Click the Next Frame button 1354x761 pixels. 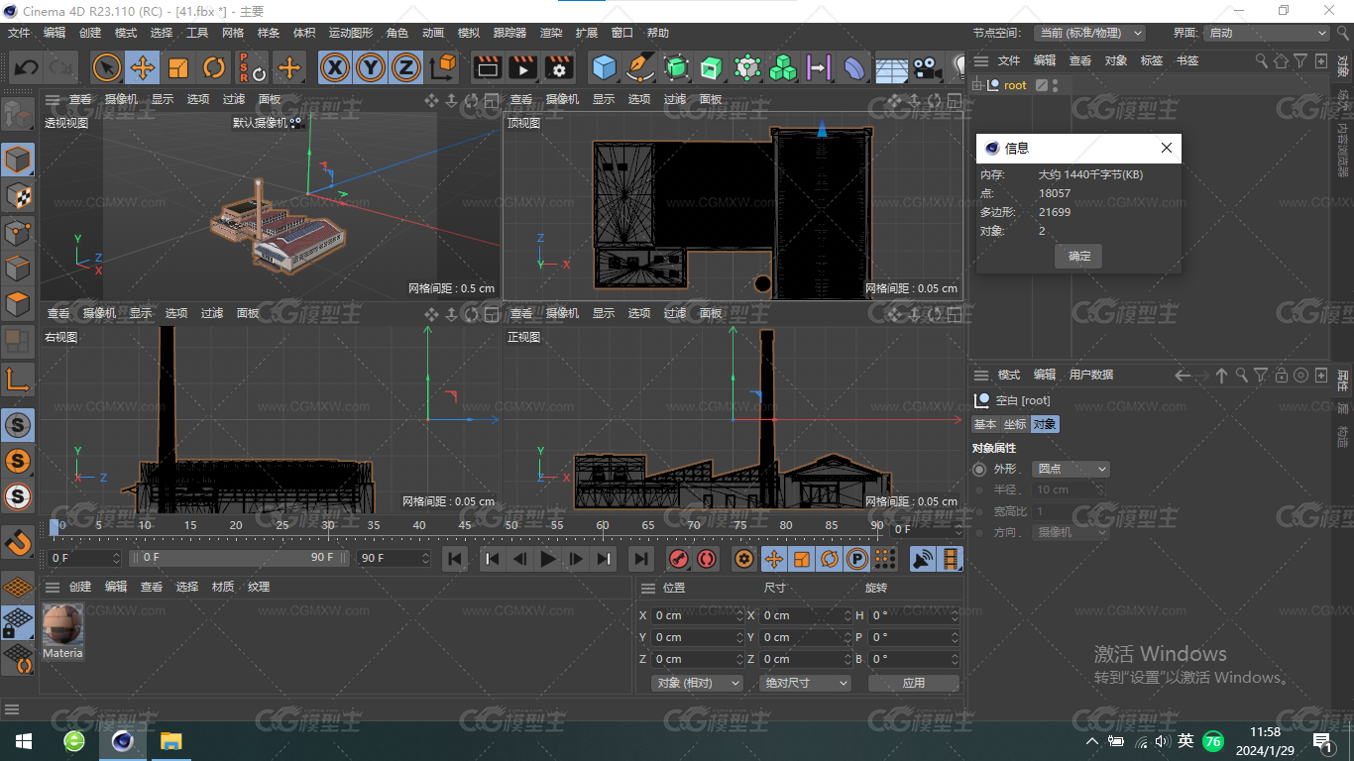[576, 559]
